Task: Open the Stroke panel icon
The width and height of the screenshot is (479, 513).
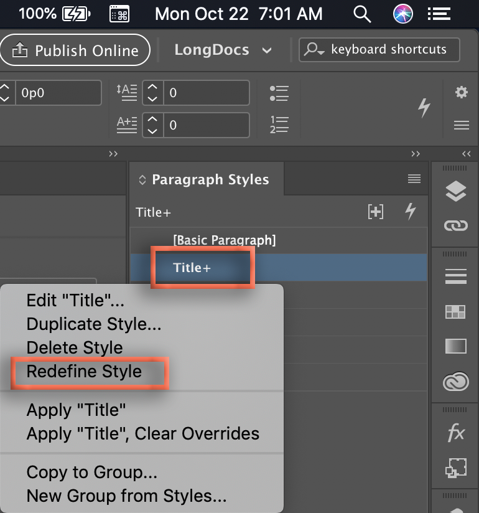Action: tap(456, 275)
